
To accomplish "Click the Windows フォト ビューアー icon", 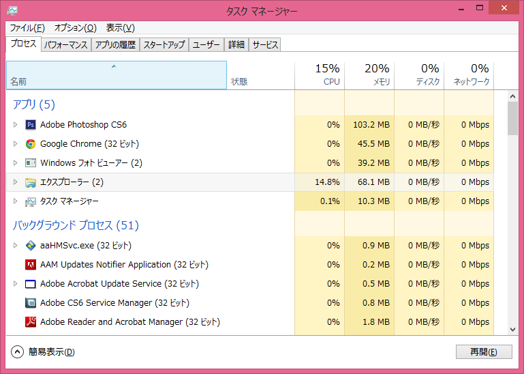I will point(31,162).
